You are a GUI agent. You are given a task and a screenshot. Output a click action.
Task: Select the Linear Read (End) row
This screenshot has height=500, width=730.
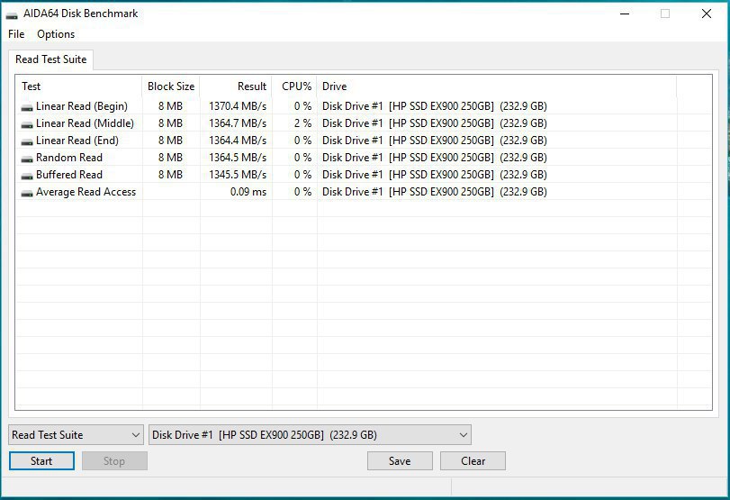[364, 141]
